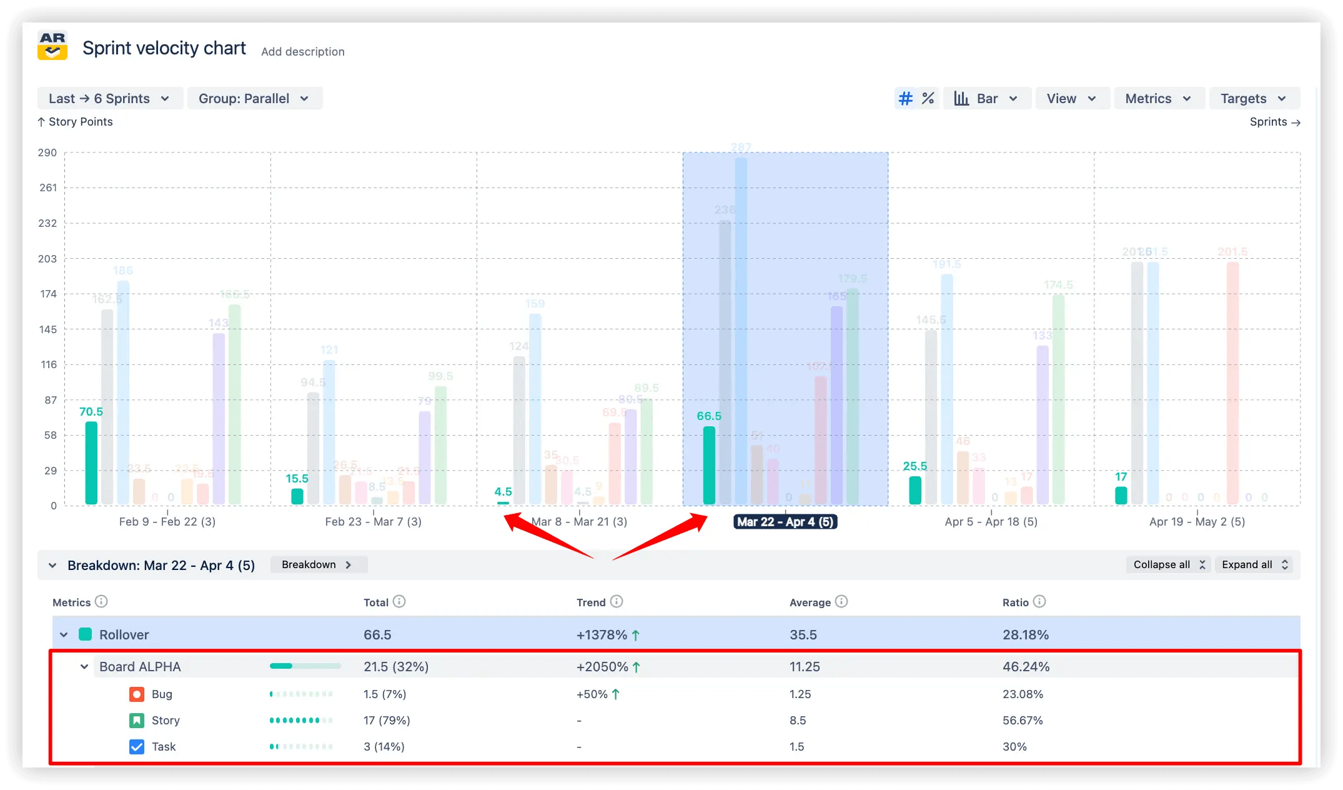Toggle percentage (%) display mode

pyautogui.click(x=928, y=98)
